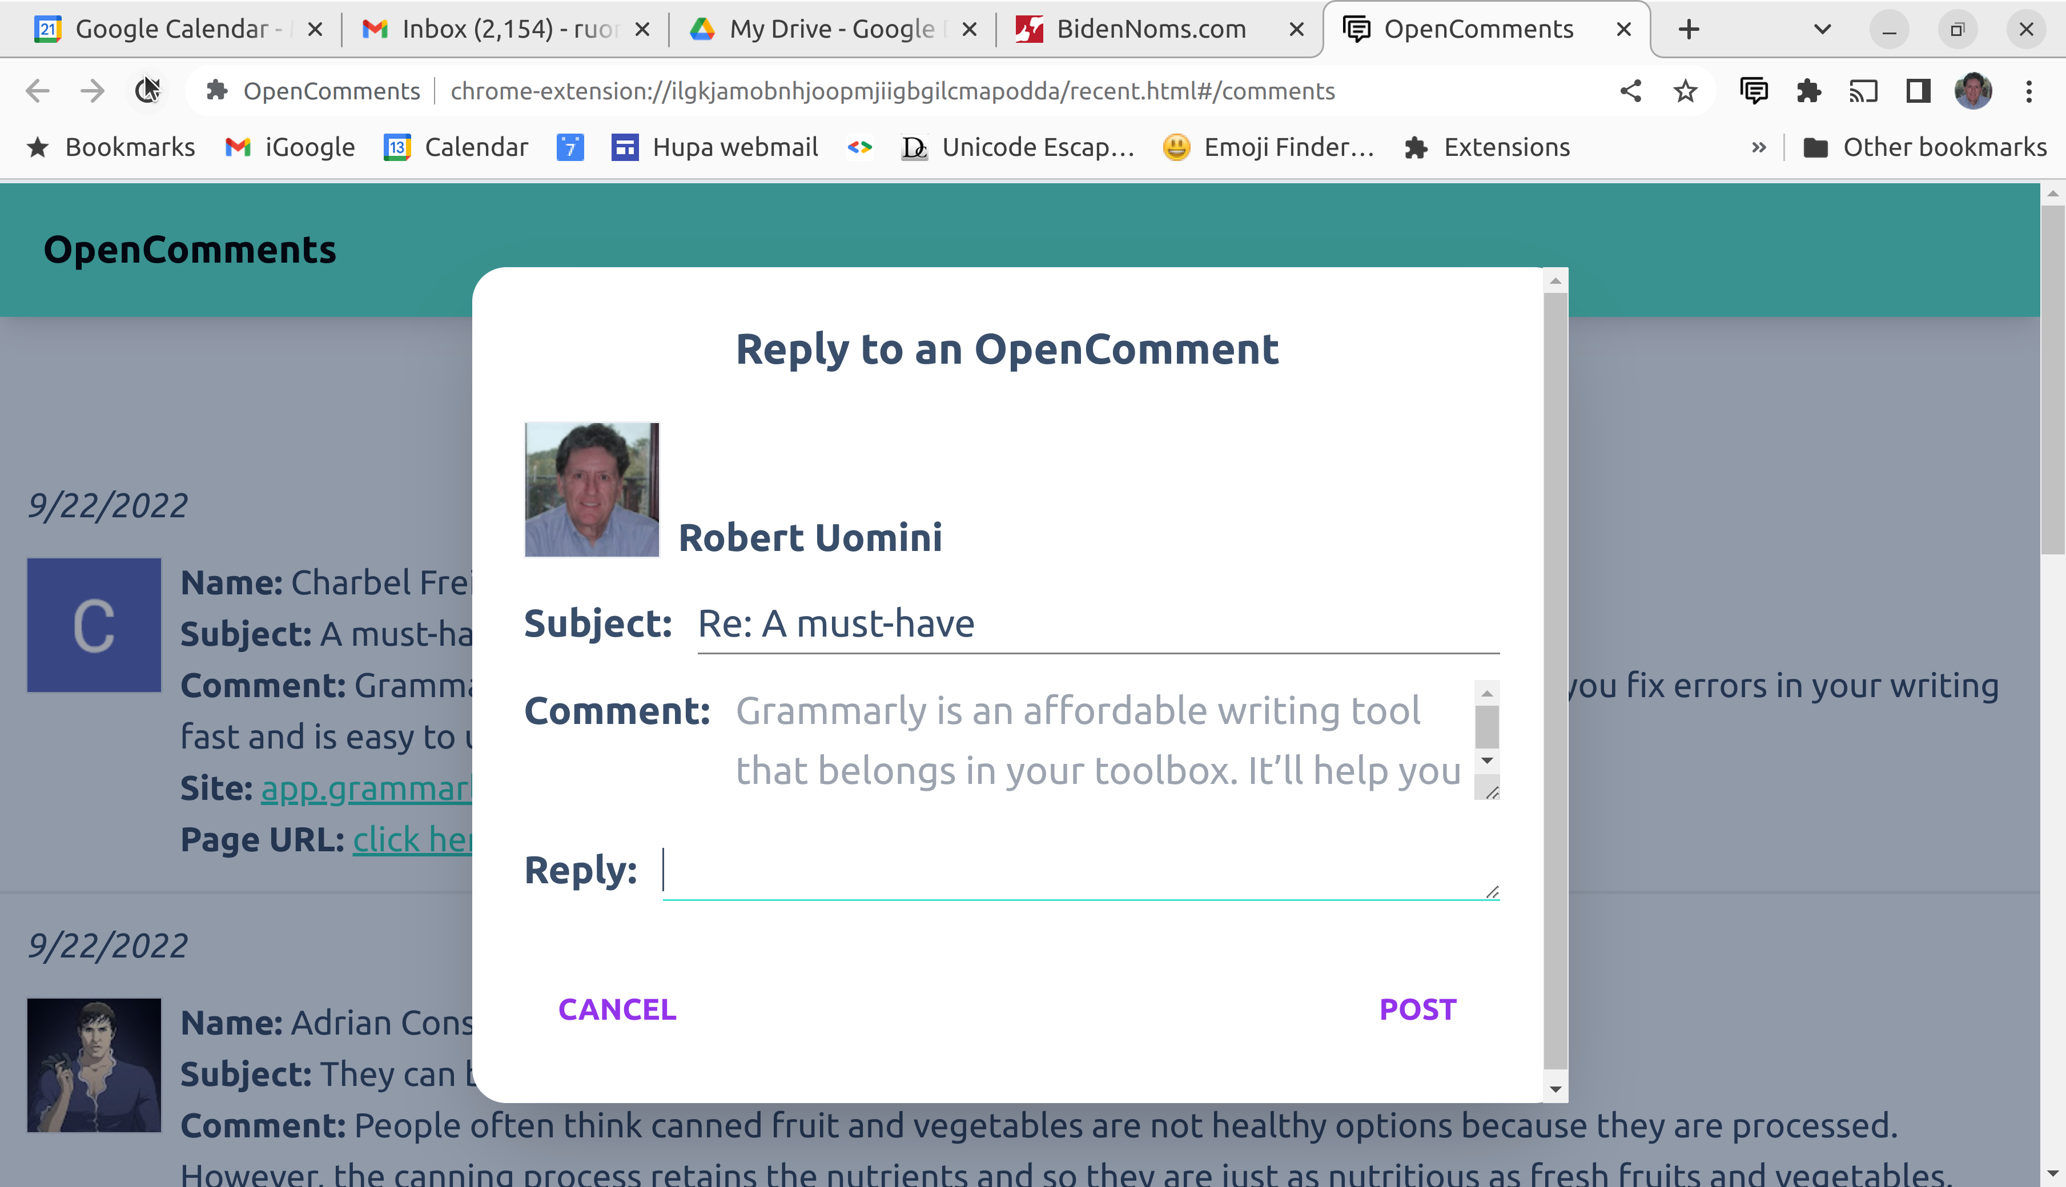Click the Charbel 'C' avatar

(x=94, y=625)
